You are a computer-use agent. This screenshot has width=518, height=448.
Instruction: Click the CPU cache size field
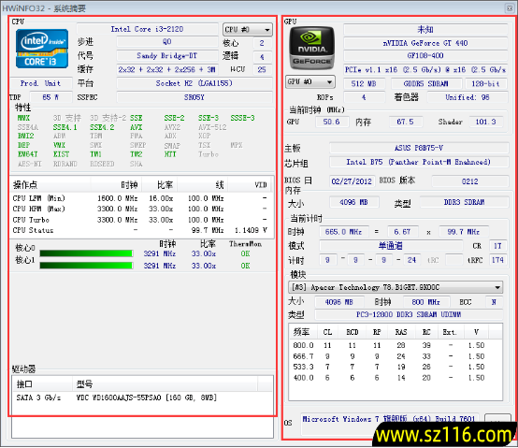(x=167, y=69)
